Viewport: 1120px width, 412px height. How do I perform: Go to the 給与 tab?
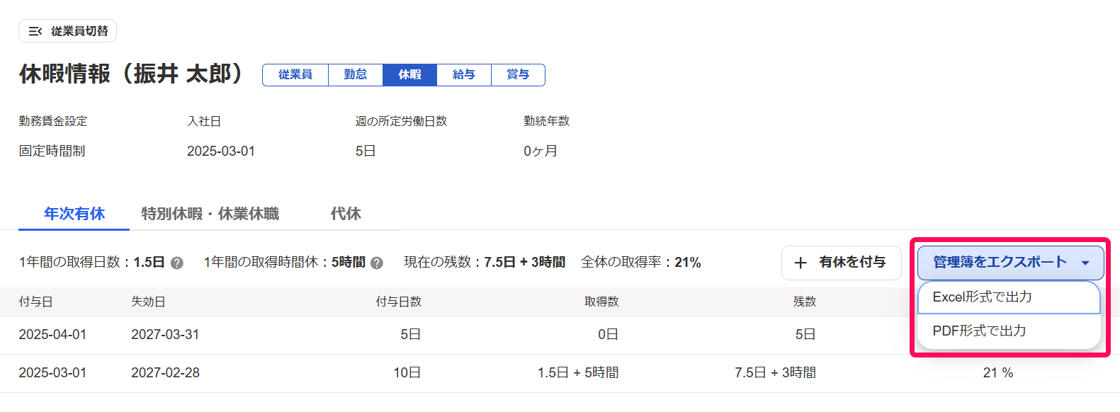tap(464, 74)
